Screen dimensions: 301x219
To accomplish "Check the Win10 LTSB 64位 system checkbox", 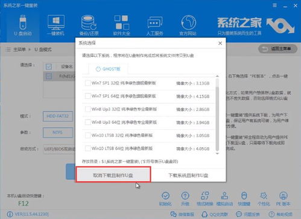I will click(x=87, y=148).
